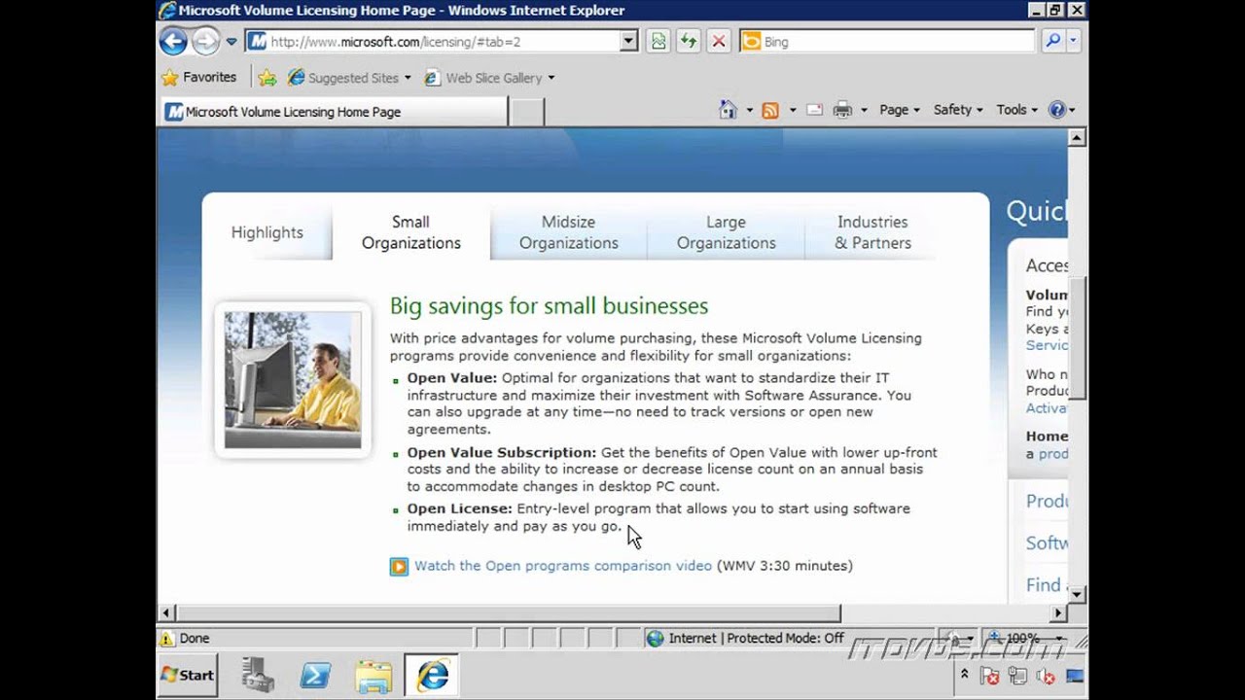Refresh the page with green arrows icon

point(689,42)
